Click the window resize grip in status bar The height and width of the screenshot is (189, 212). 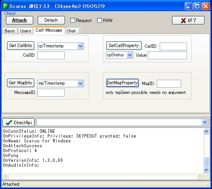pos(208,185)
